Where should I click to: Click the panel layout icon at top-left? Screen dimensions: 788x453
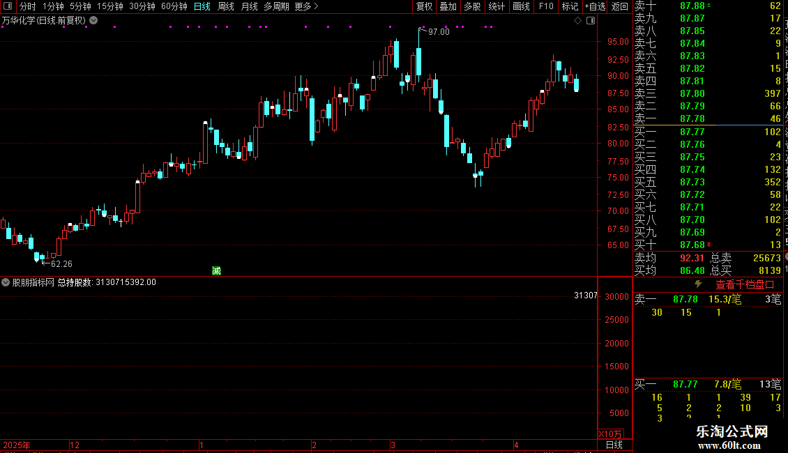(x=8, y=6)
